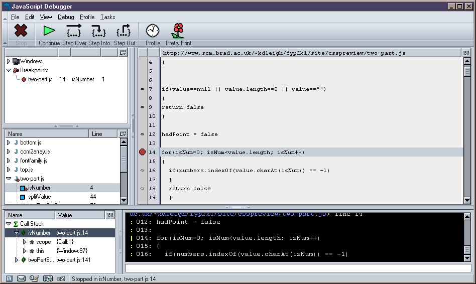The width and height of the screenshot is (476, 284).
Task: Click the Line column header
Action: (x=103, y=134)
